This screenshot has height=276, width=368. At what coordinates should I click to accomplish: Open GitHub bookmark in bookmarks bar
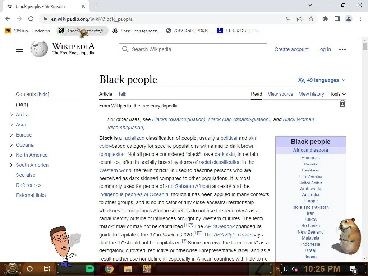[x=29, y=31]
